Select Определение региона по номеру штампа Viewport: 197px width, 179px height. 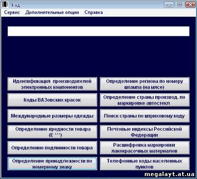145,84
